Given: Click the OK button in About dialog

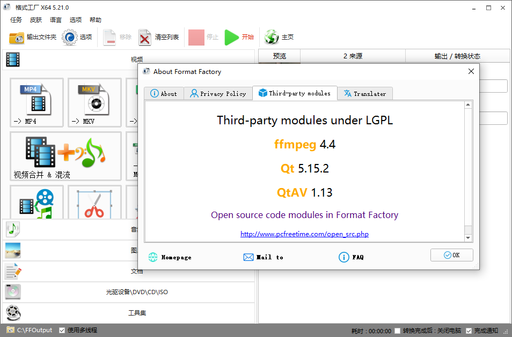Looking at the screenshot, I should (451, 254).
